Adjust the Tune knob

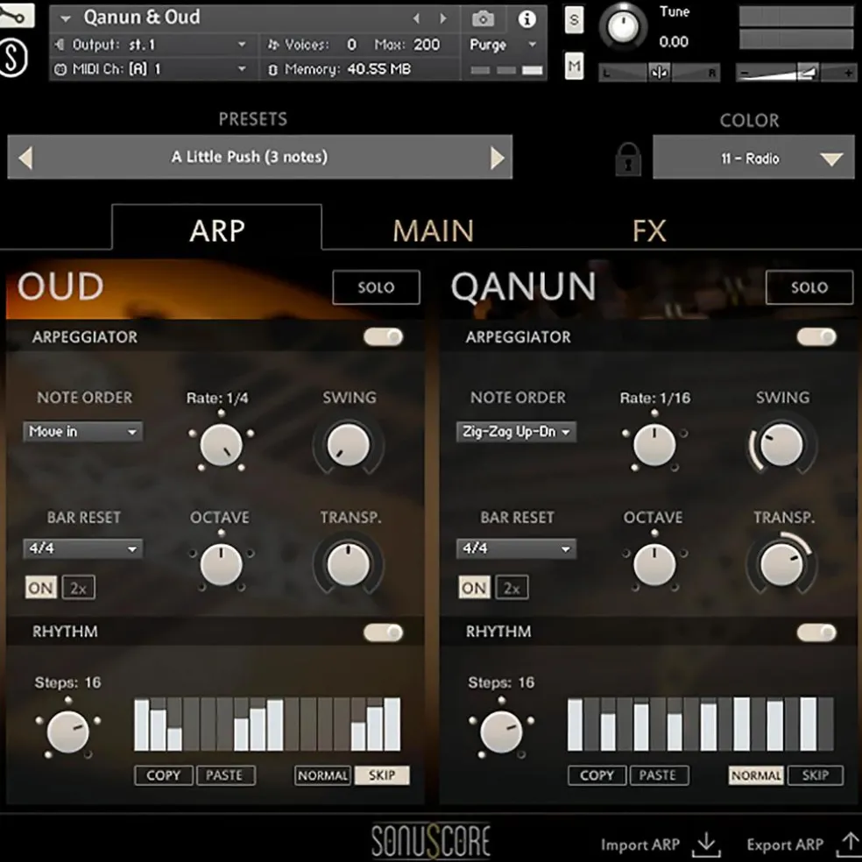pos(622,25)
